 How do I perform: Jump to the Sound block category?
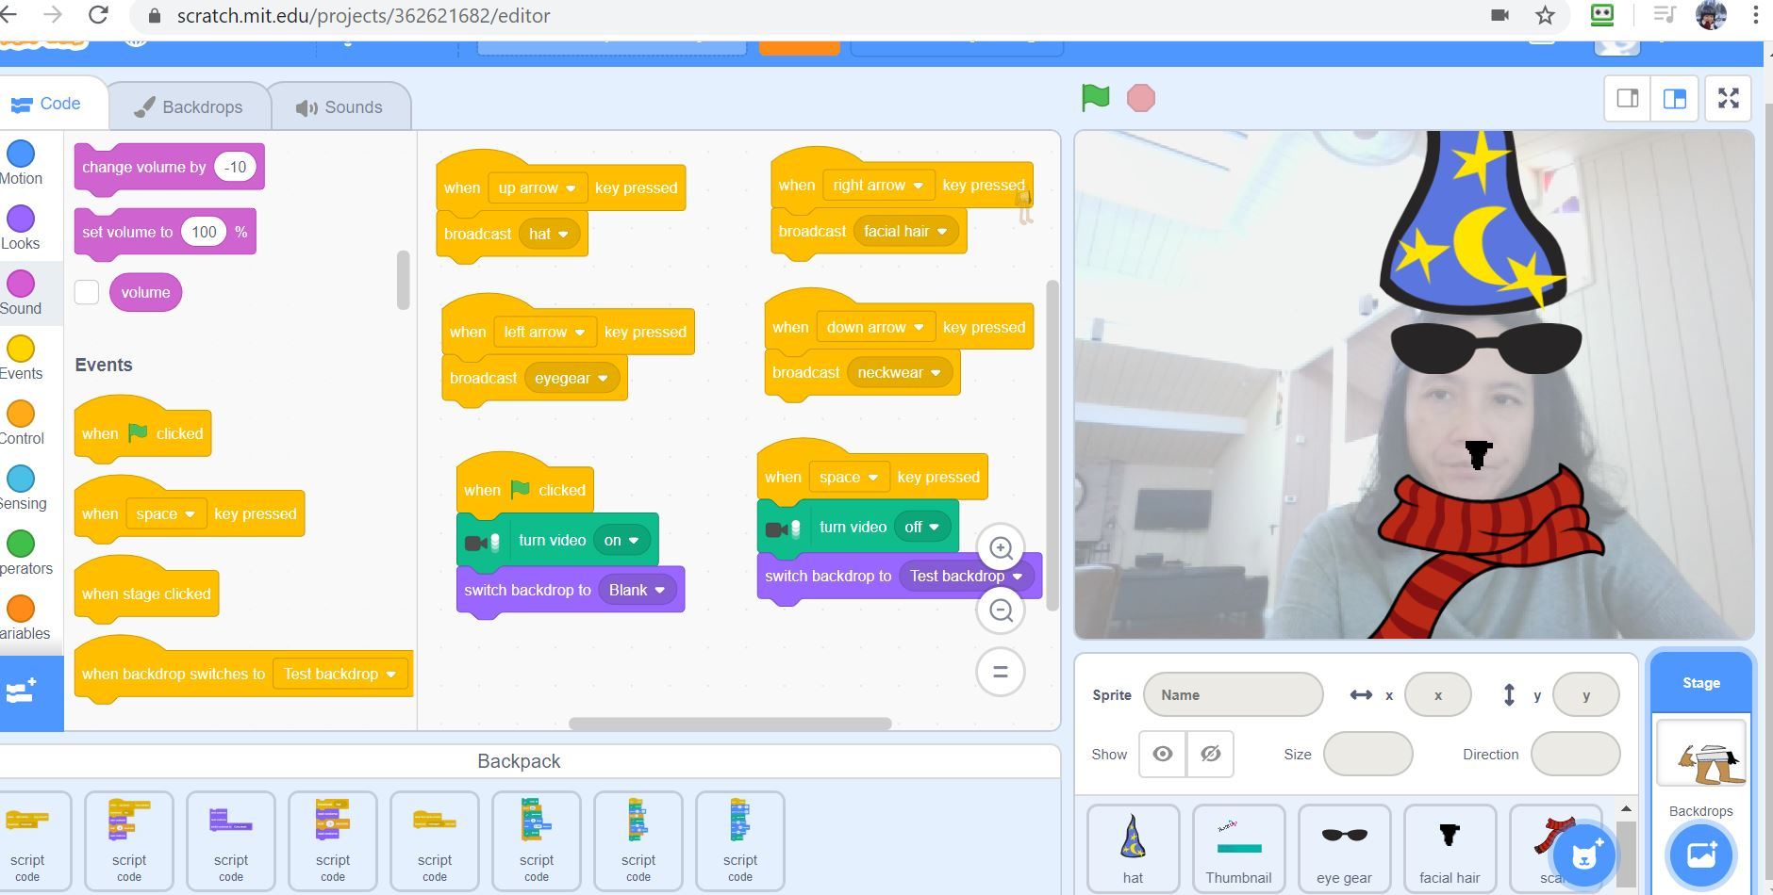click(x=21, y=293)
